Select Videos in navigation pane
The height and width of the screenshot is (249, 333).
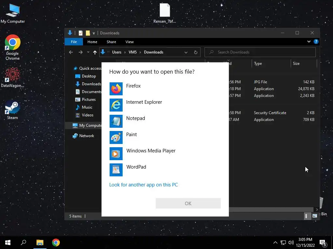[x=84, y=115]
